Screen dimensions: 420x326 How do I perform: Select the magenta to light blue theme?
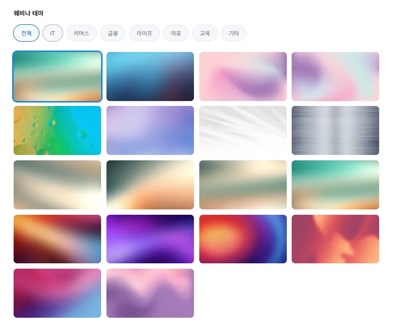pos(57,293)
